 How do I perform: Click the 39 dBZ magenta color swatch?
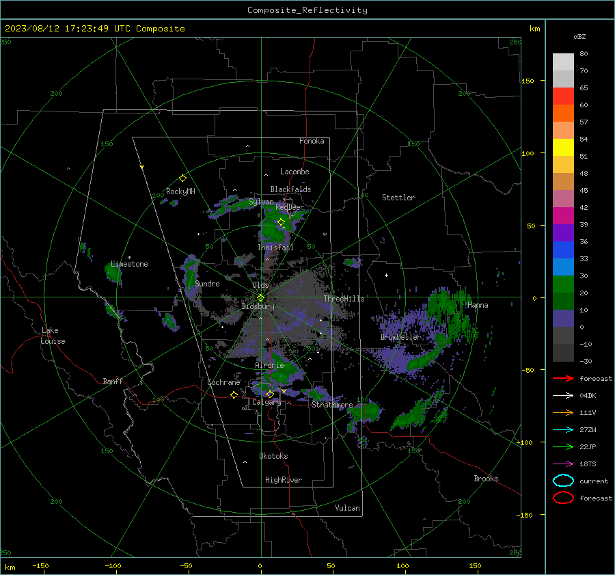tap(563, 215)
